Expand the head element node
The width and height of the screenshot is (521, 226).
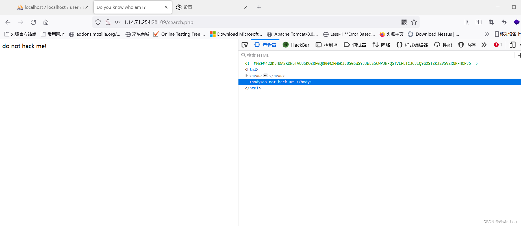[x=247, y=76]
